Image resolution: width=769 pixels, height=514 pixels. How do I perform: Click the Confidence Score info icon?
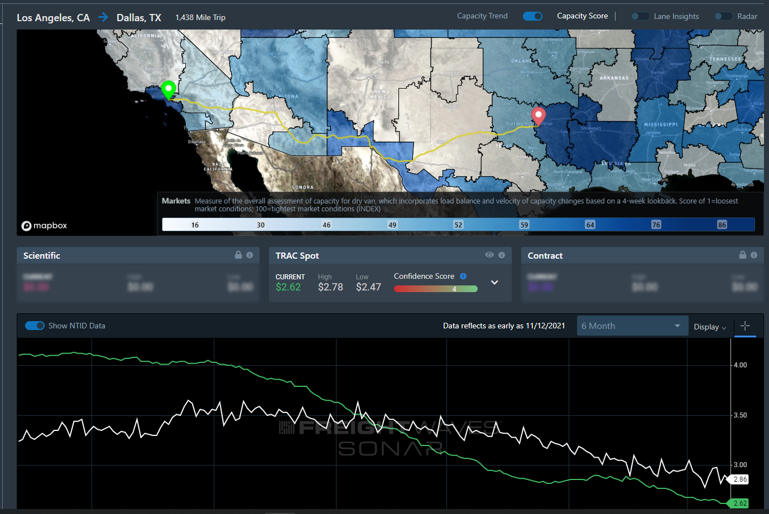(x=463, y=276)
